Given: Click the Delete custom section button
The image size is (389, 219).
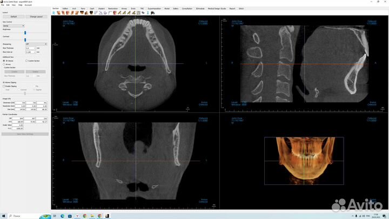Looking at the screenshot, I should pyautogui.click(x=36, y=72).
